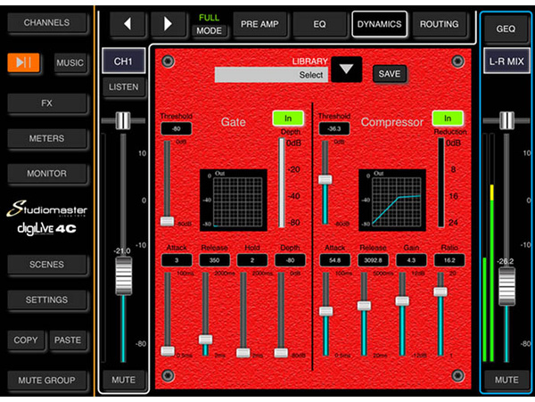The height and width of the screenshot is (402, 535).
Task: Save the dynamics preset with SAVE
Action: [390, 74]
